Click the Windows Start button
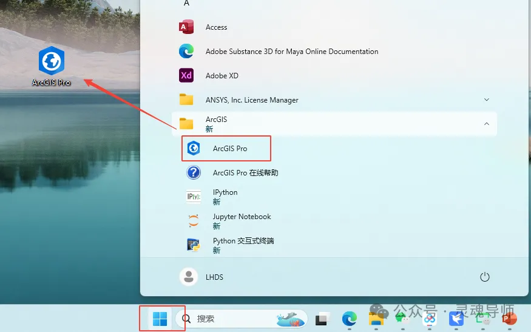Image resolution: width=531 pixels, height=332 pixels. (160, 319)
